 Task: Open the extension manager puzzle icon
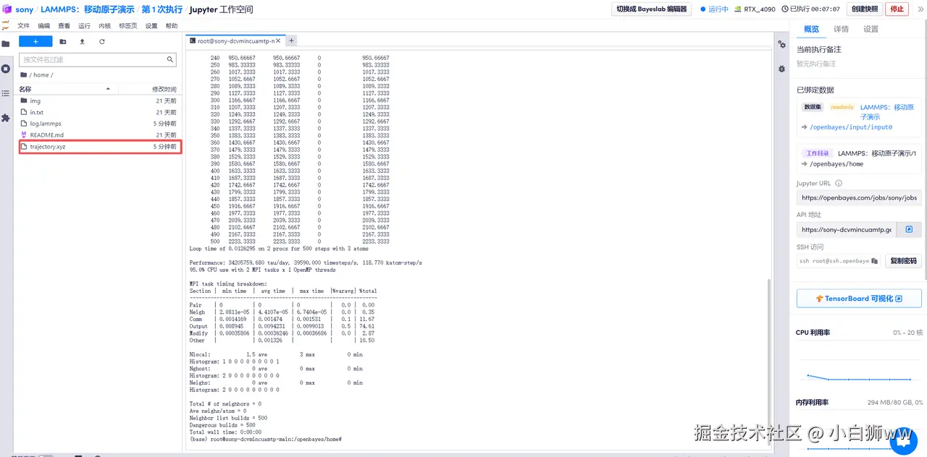6,118
